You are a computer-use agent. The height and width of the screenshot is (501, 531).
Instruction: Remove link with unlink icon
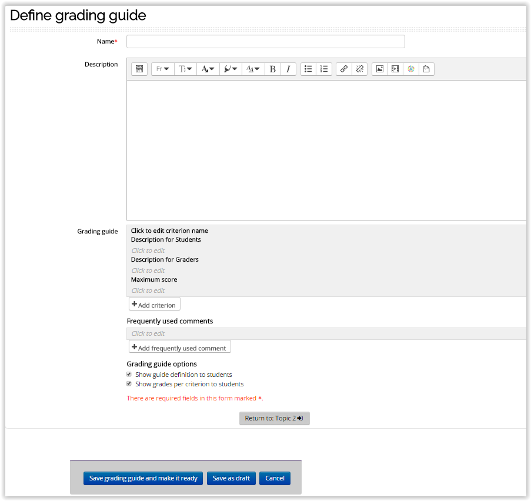pos(360,69)
